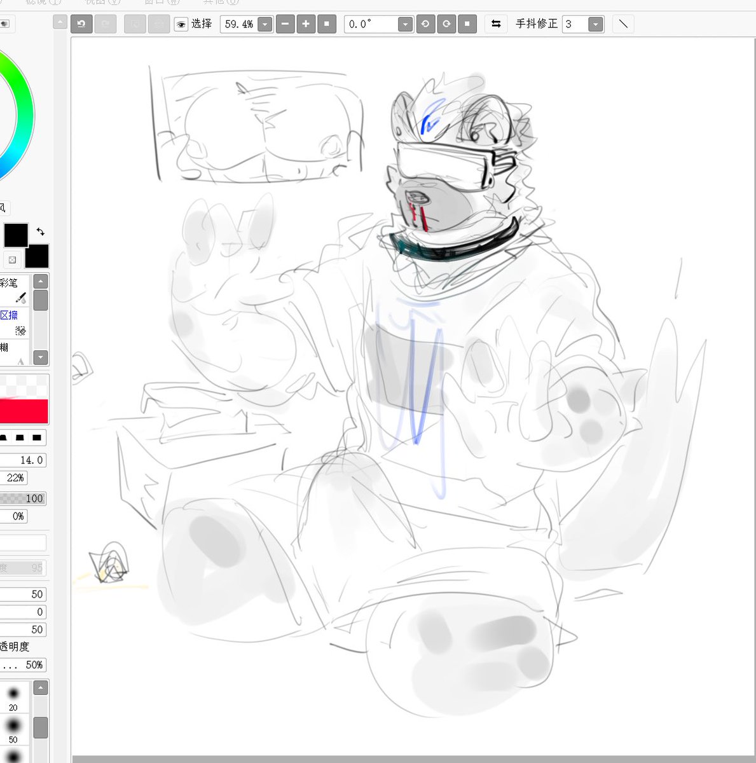This screenshot has width=756, height=763.
Task: Click the 0% value field below density
Action: pyautogui.click(x=14, y=516)
